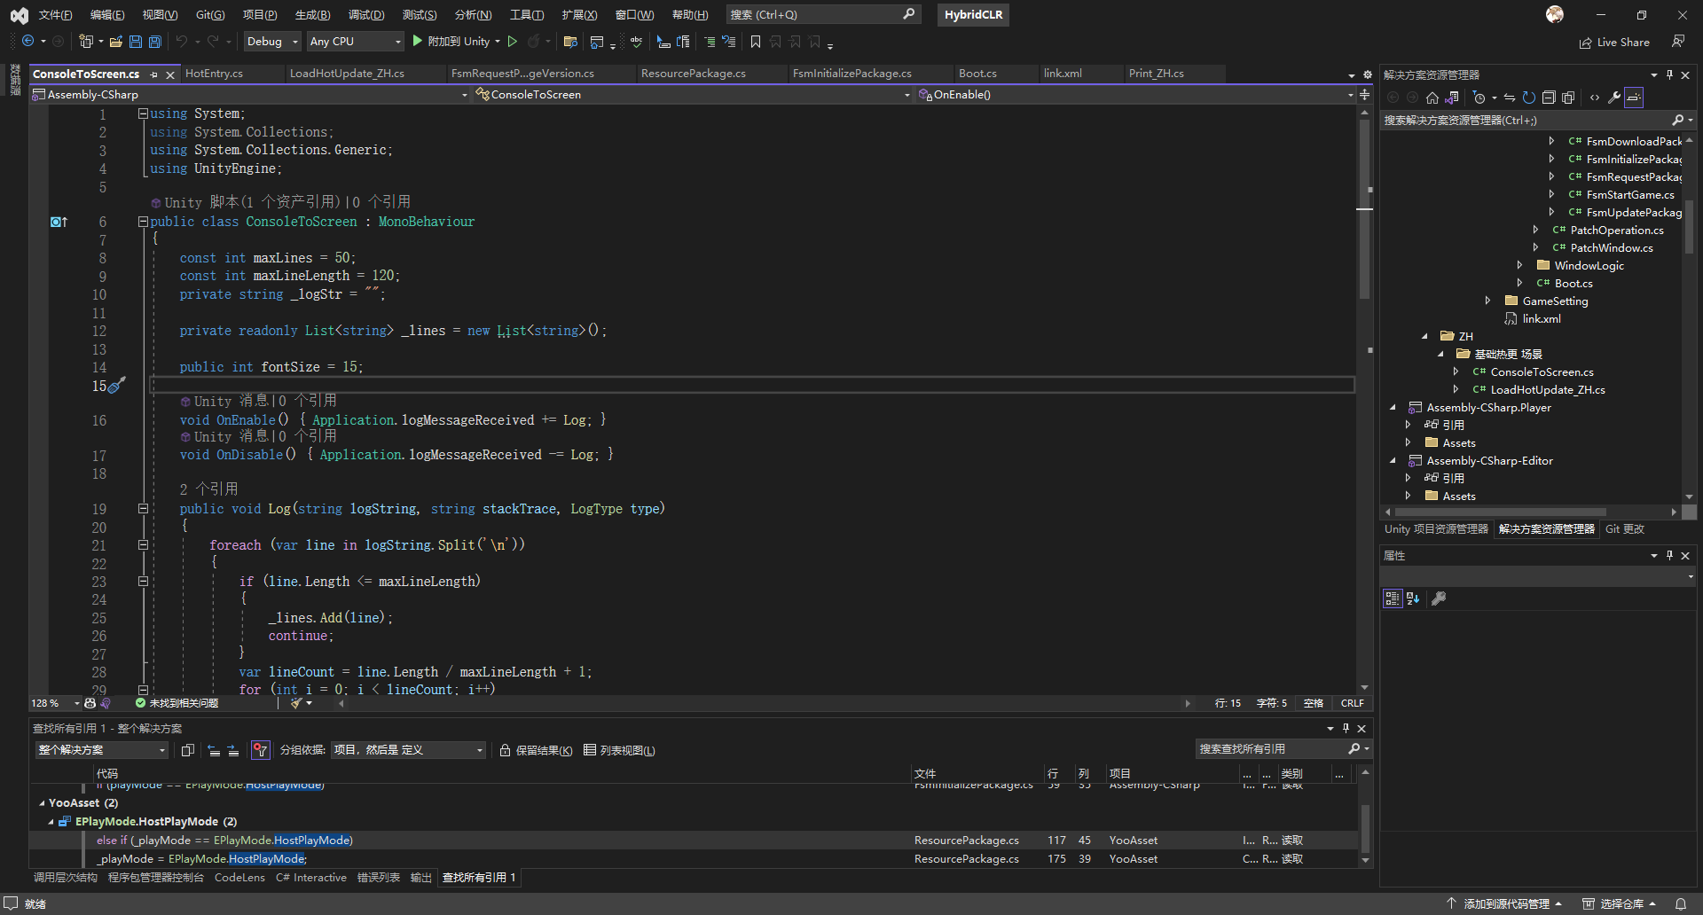Comment out selected lines
Image resolution: width=1703 pixels, height=915 pixels.
[709, 42]
